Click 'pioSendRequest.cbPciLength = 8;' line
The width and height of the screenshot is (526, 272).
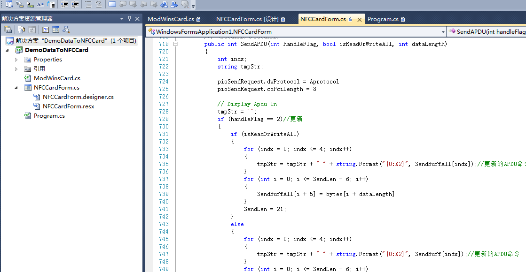point(268,89)
